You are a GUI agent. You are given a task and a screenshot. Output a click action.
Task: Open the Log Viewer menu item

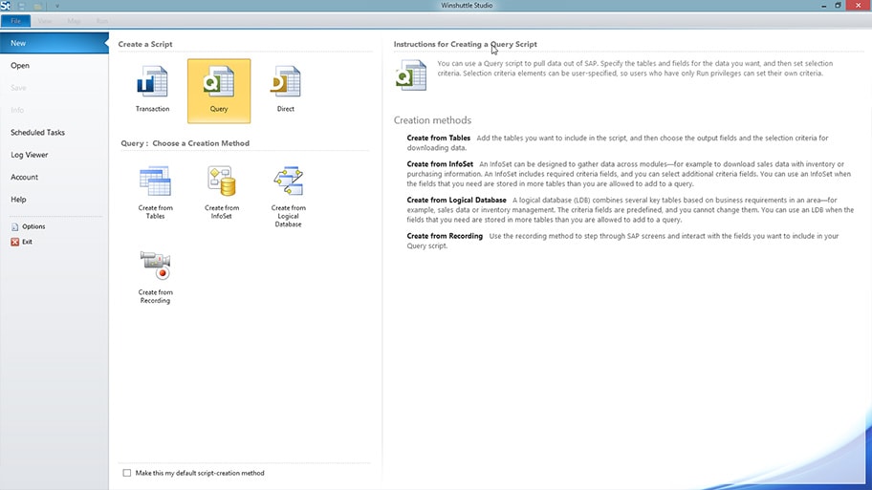point(30,155)
